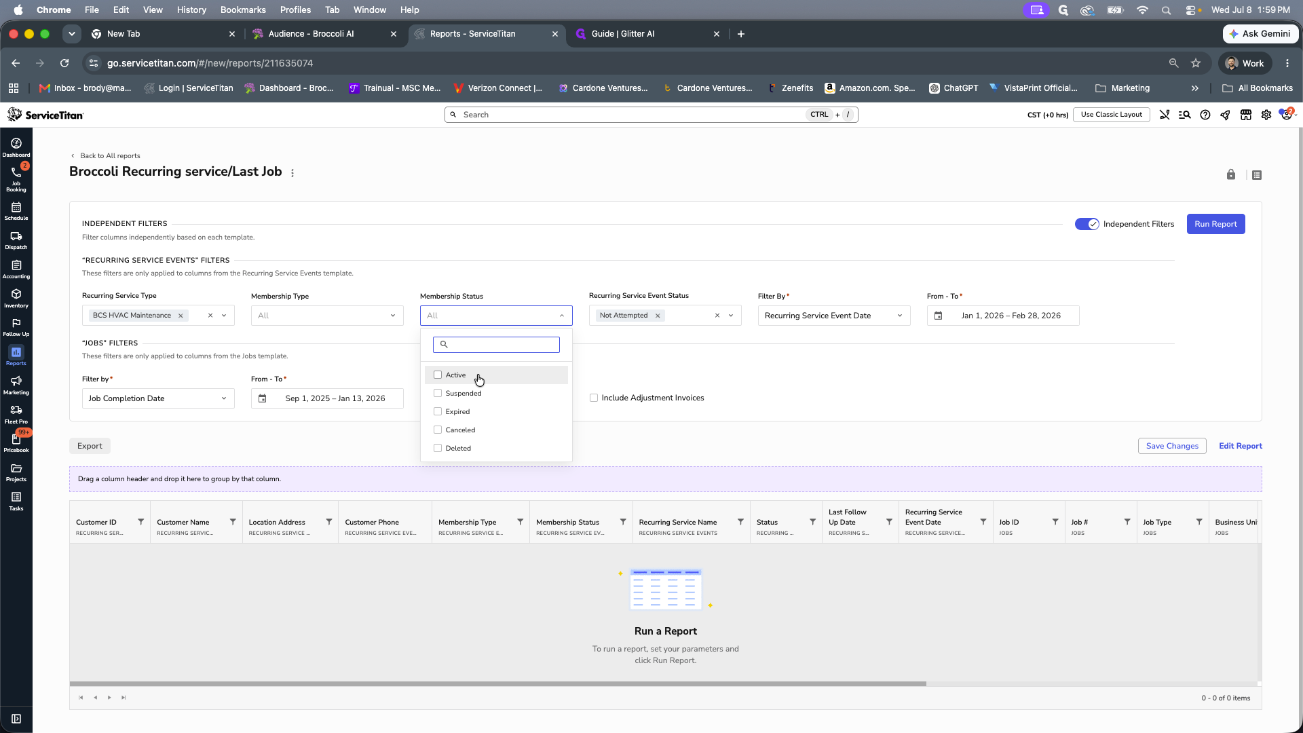The height and width of the screenshot is (733, 1303).
Task: Click the Membership Status search field
Action: 496,345
